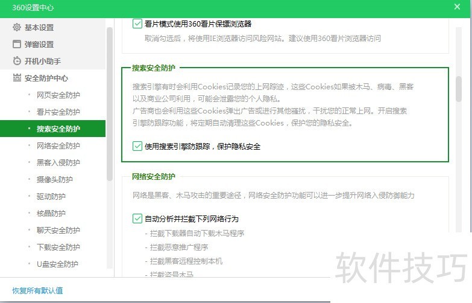The width and height of the screenshot is (472, 303).
Task: Select 驱动防护 in sidebar
Action: (52, 196)
